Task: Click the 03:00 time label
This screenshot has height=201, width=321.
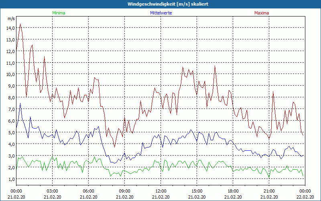Action: point(53,191)
